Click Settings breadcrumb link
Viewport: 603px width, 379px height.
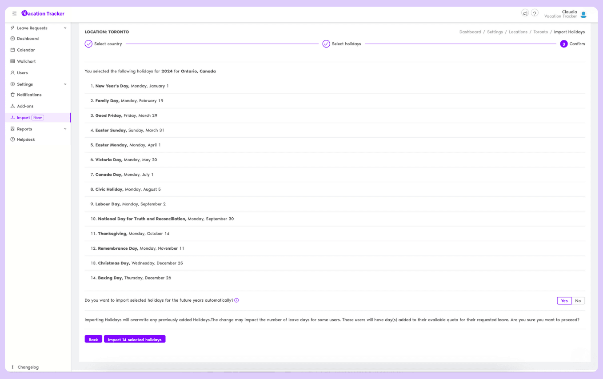click(495, 32)
